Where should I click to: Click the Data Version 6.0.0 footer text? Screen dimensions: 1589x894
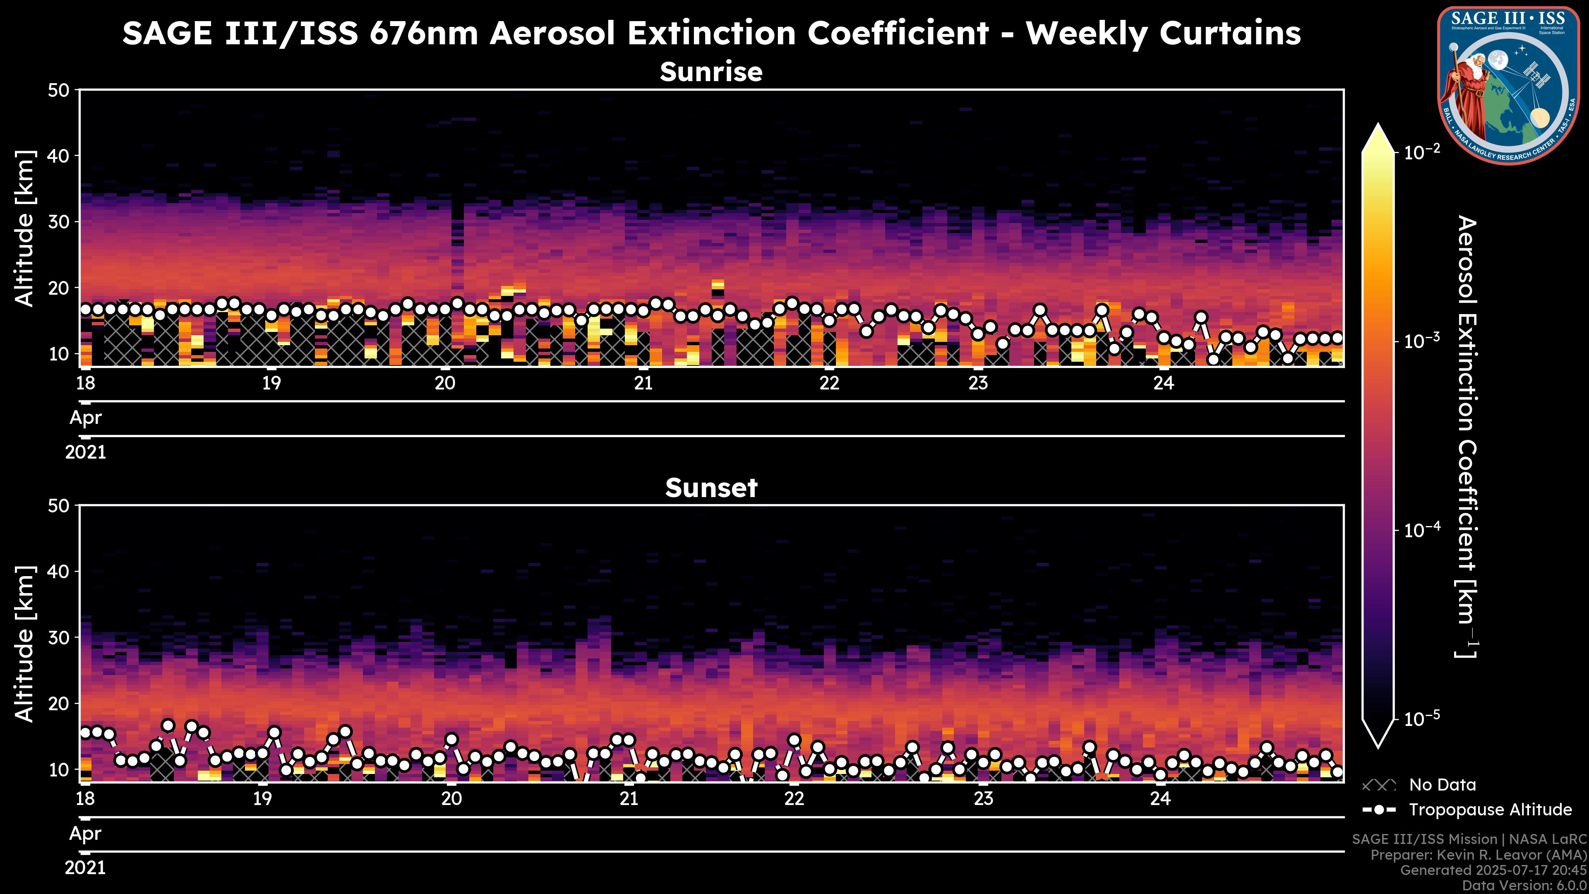pyautogui.click(x=1525, y=886)
